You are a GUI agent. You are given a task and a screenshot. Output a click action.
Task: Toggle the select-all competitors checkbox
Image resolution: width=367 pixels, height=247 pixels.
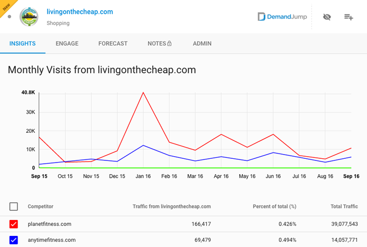[x=14, y=207]
